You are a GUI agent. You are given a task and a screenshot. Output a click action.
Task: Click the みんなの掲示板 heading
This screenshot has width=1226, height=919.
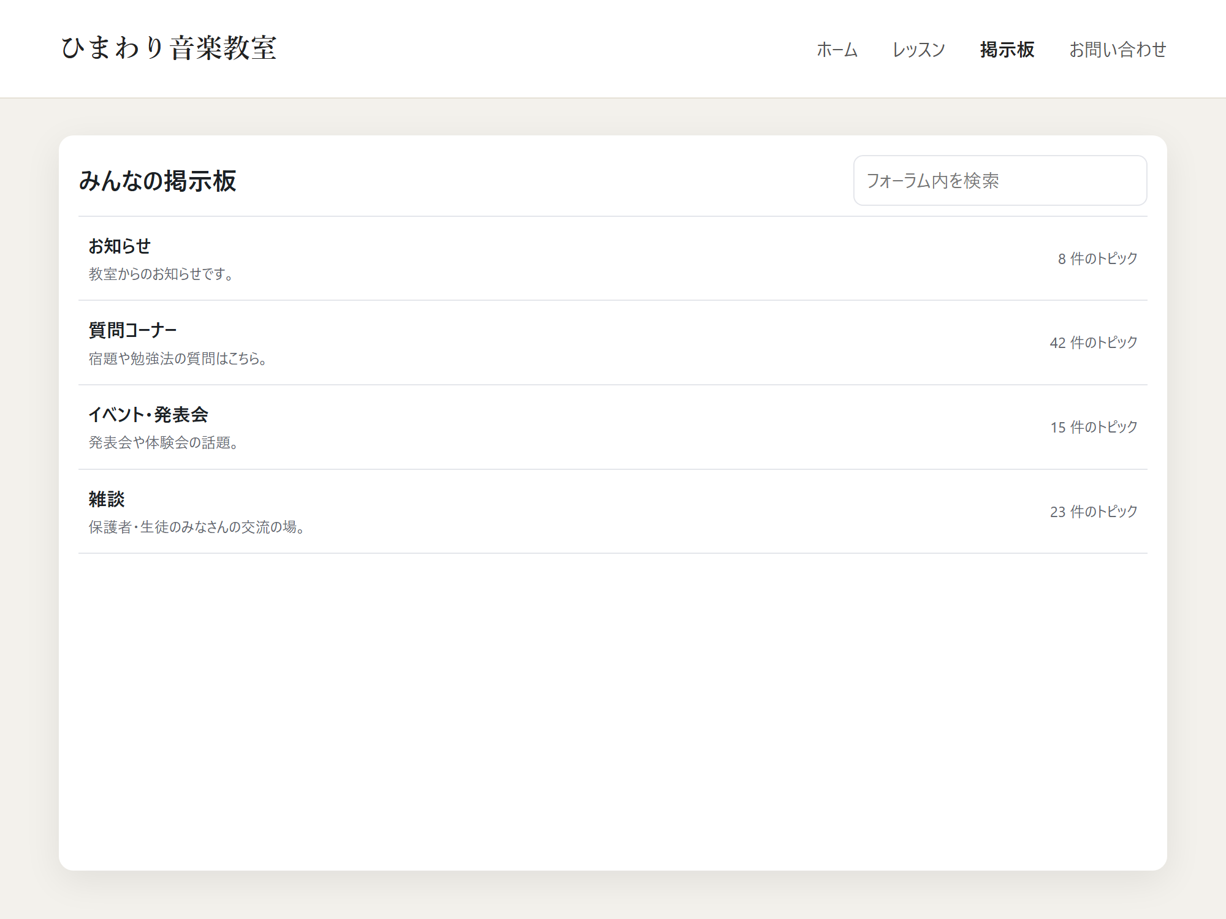158,181
